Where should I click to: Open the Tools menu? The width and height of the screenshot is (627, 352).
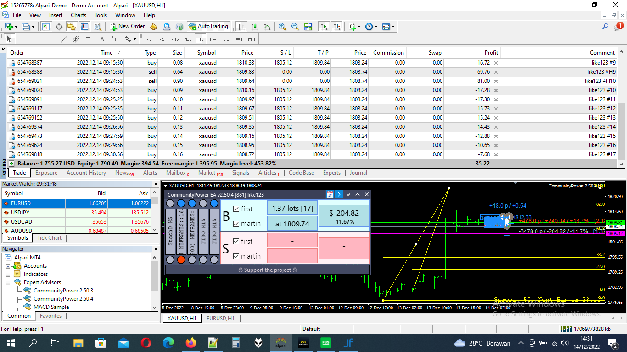click(101, 15)
